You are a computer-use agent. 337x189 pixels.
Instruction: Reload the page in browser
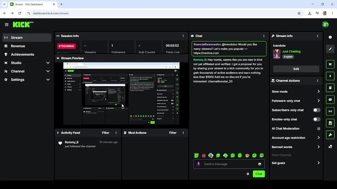(x=20, y=13)
